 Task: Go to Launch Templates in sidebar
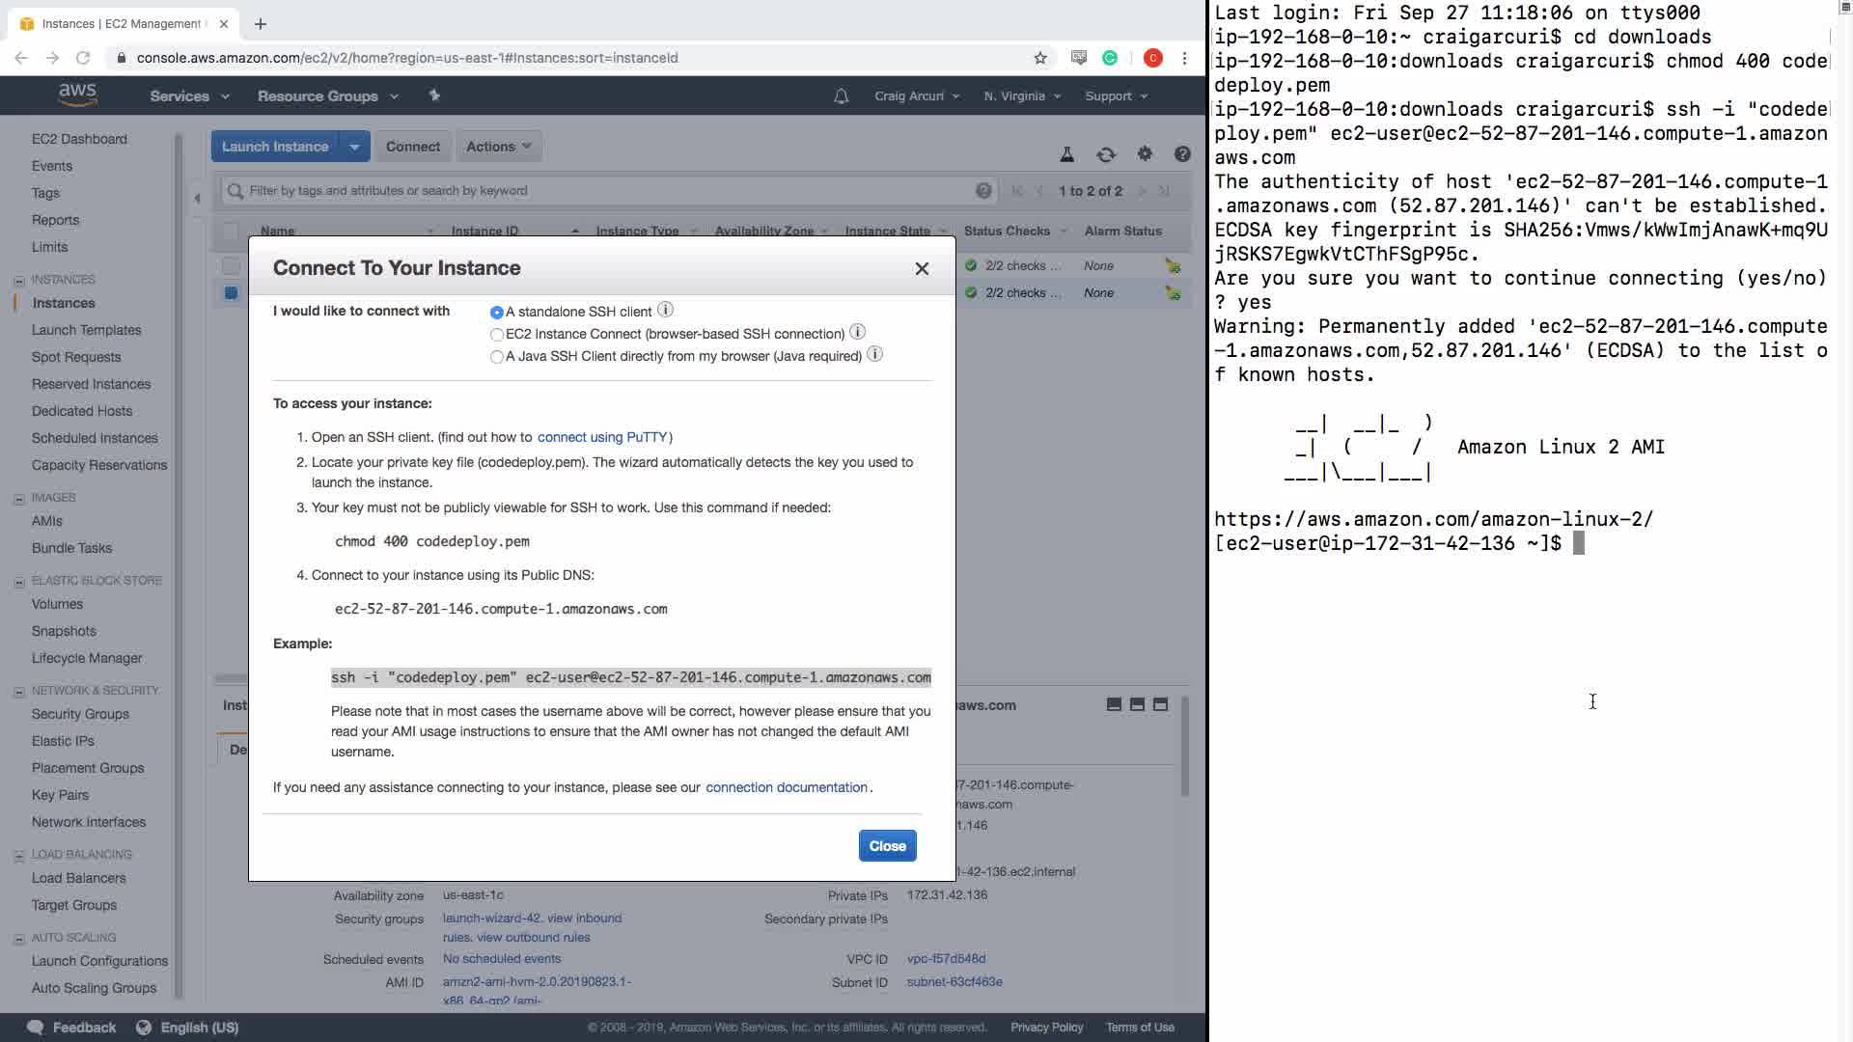tap(86, 330)
